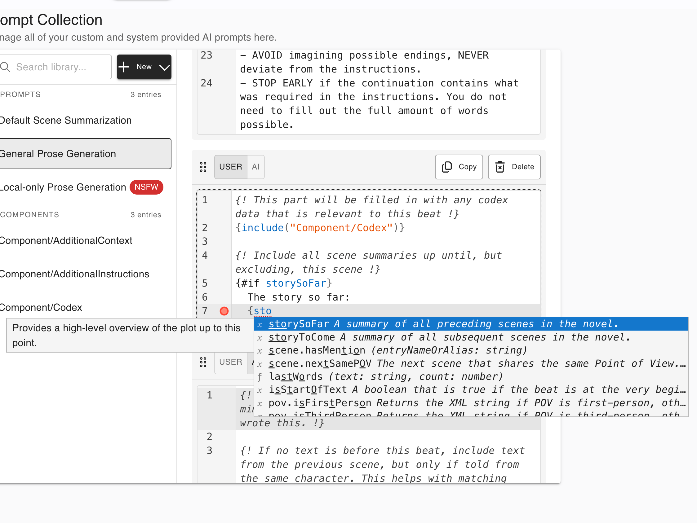
Task: Open the New button dropdown chevron
Action: coord(163,67)
